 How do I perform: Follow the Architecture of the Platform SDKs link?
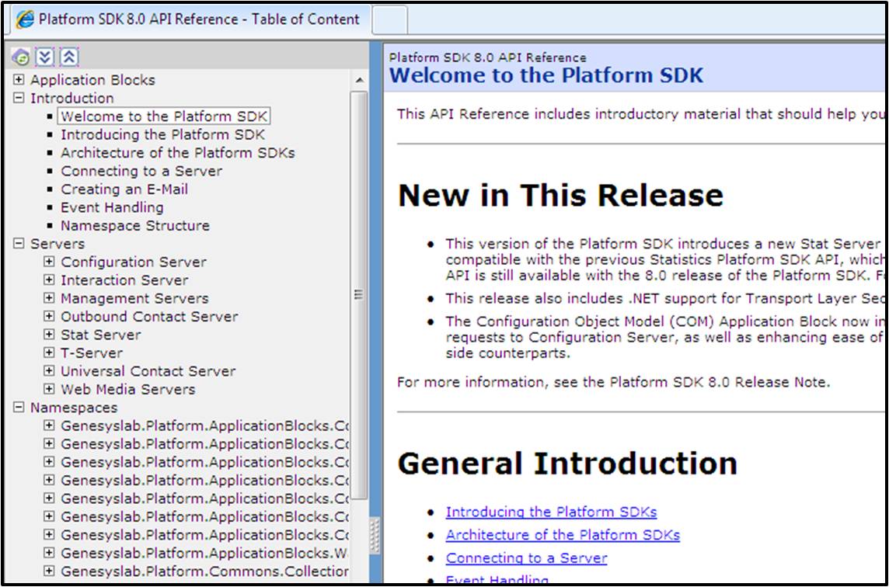click(563, 535)
